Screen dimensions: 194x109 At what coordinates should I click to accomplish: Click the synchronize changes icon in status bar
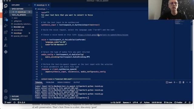pyautogui.click(x=15, y=102)
